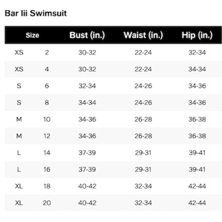Select the XL label in size 18 row
The image size is (222, 222).
19,186
